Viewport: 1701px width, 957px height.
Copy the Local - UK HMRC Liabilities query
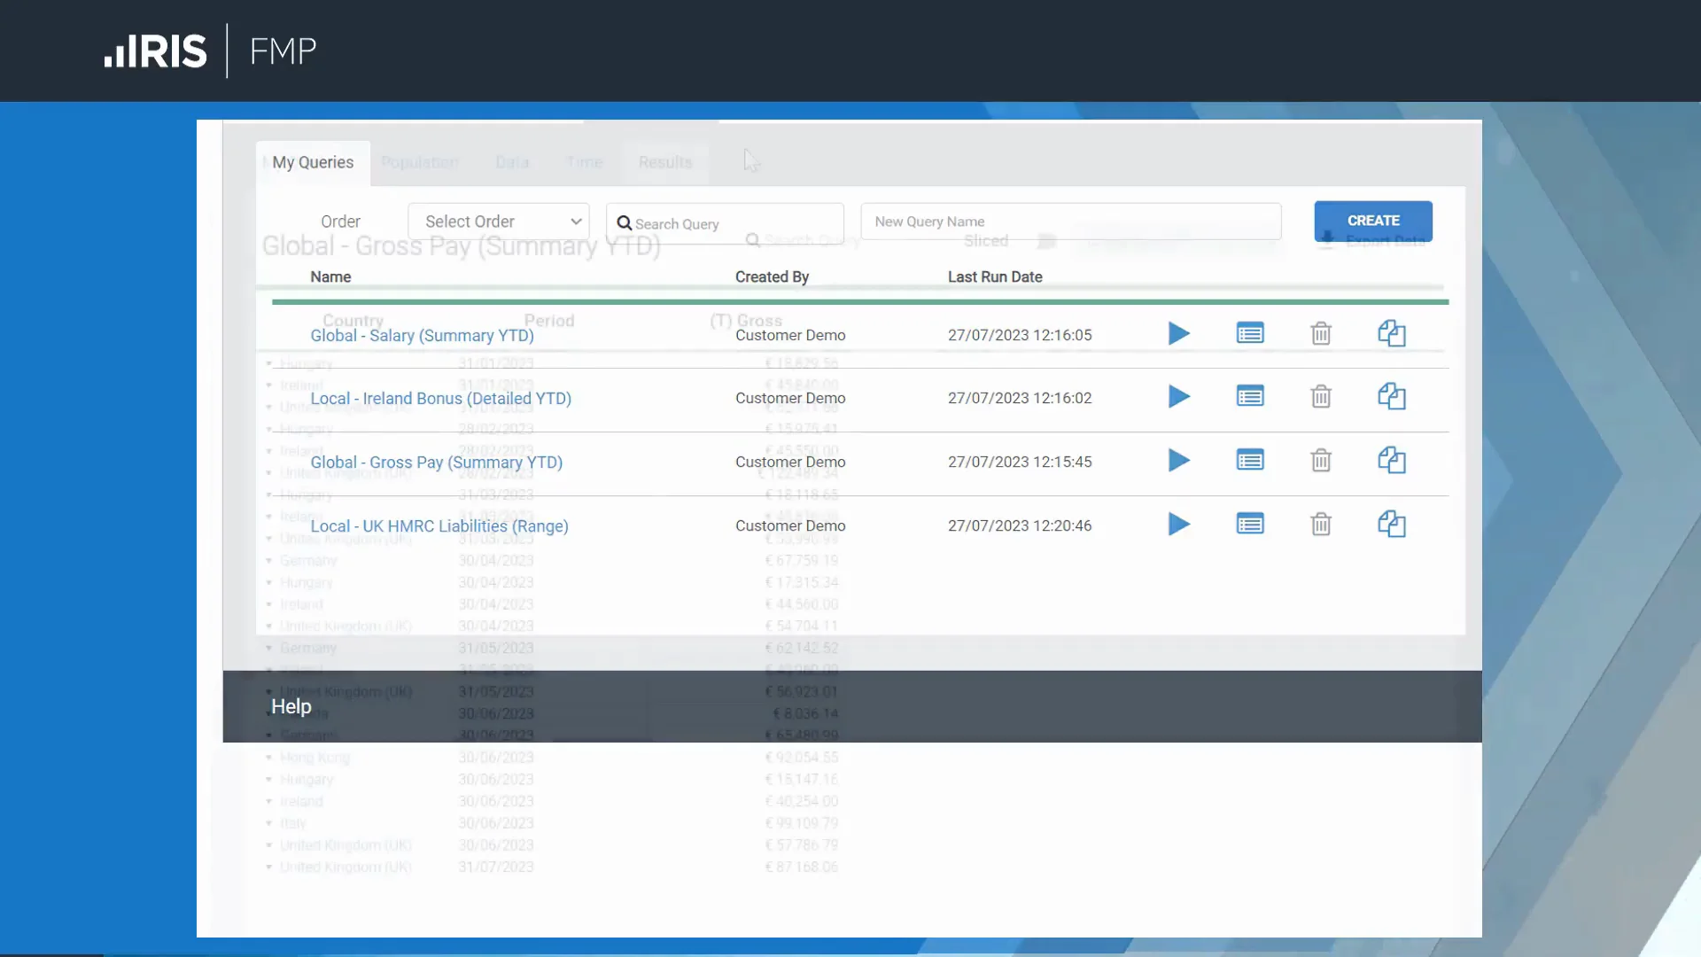click(1391, 525)
